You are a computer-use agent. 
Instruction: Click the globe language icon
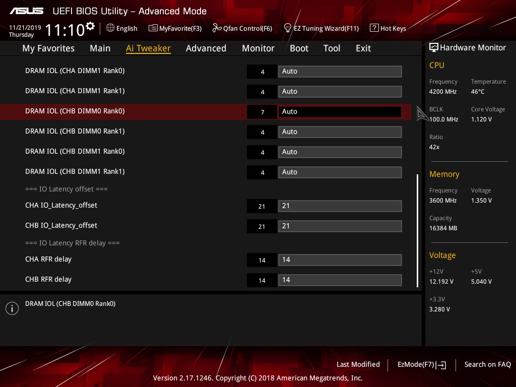coord(110,28)
